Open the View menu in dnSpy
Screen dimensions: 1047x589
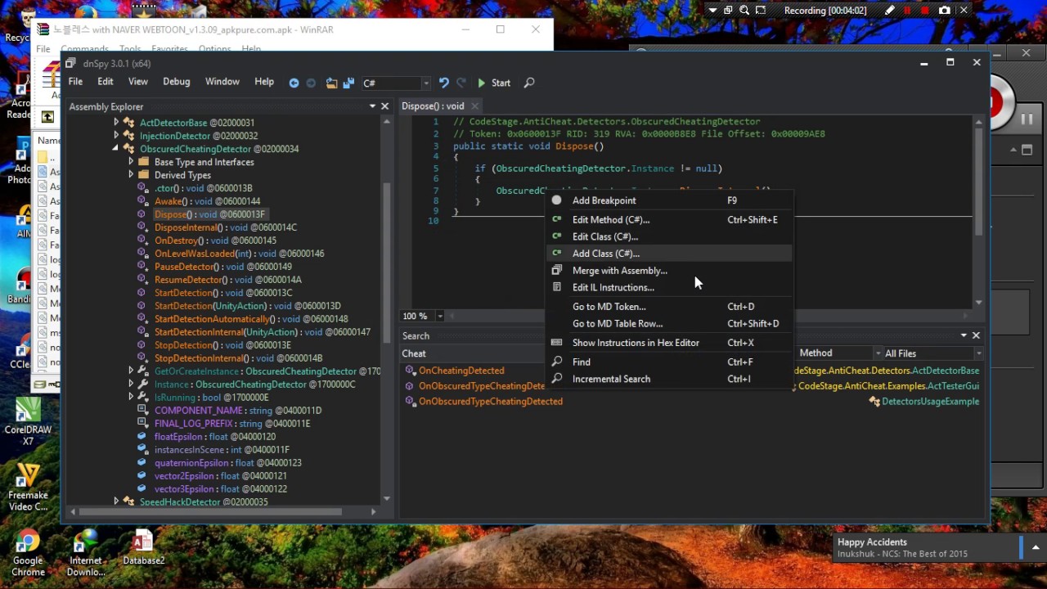point(138,82)
